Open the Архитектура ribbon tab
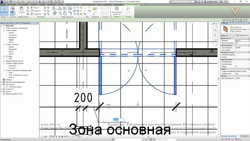The image size is (250, 141). [12, 5]
